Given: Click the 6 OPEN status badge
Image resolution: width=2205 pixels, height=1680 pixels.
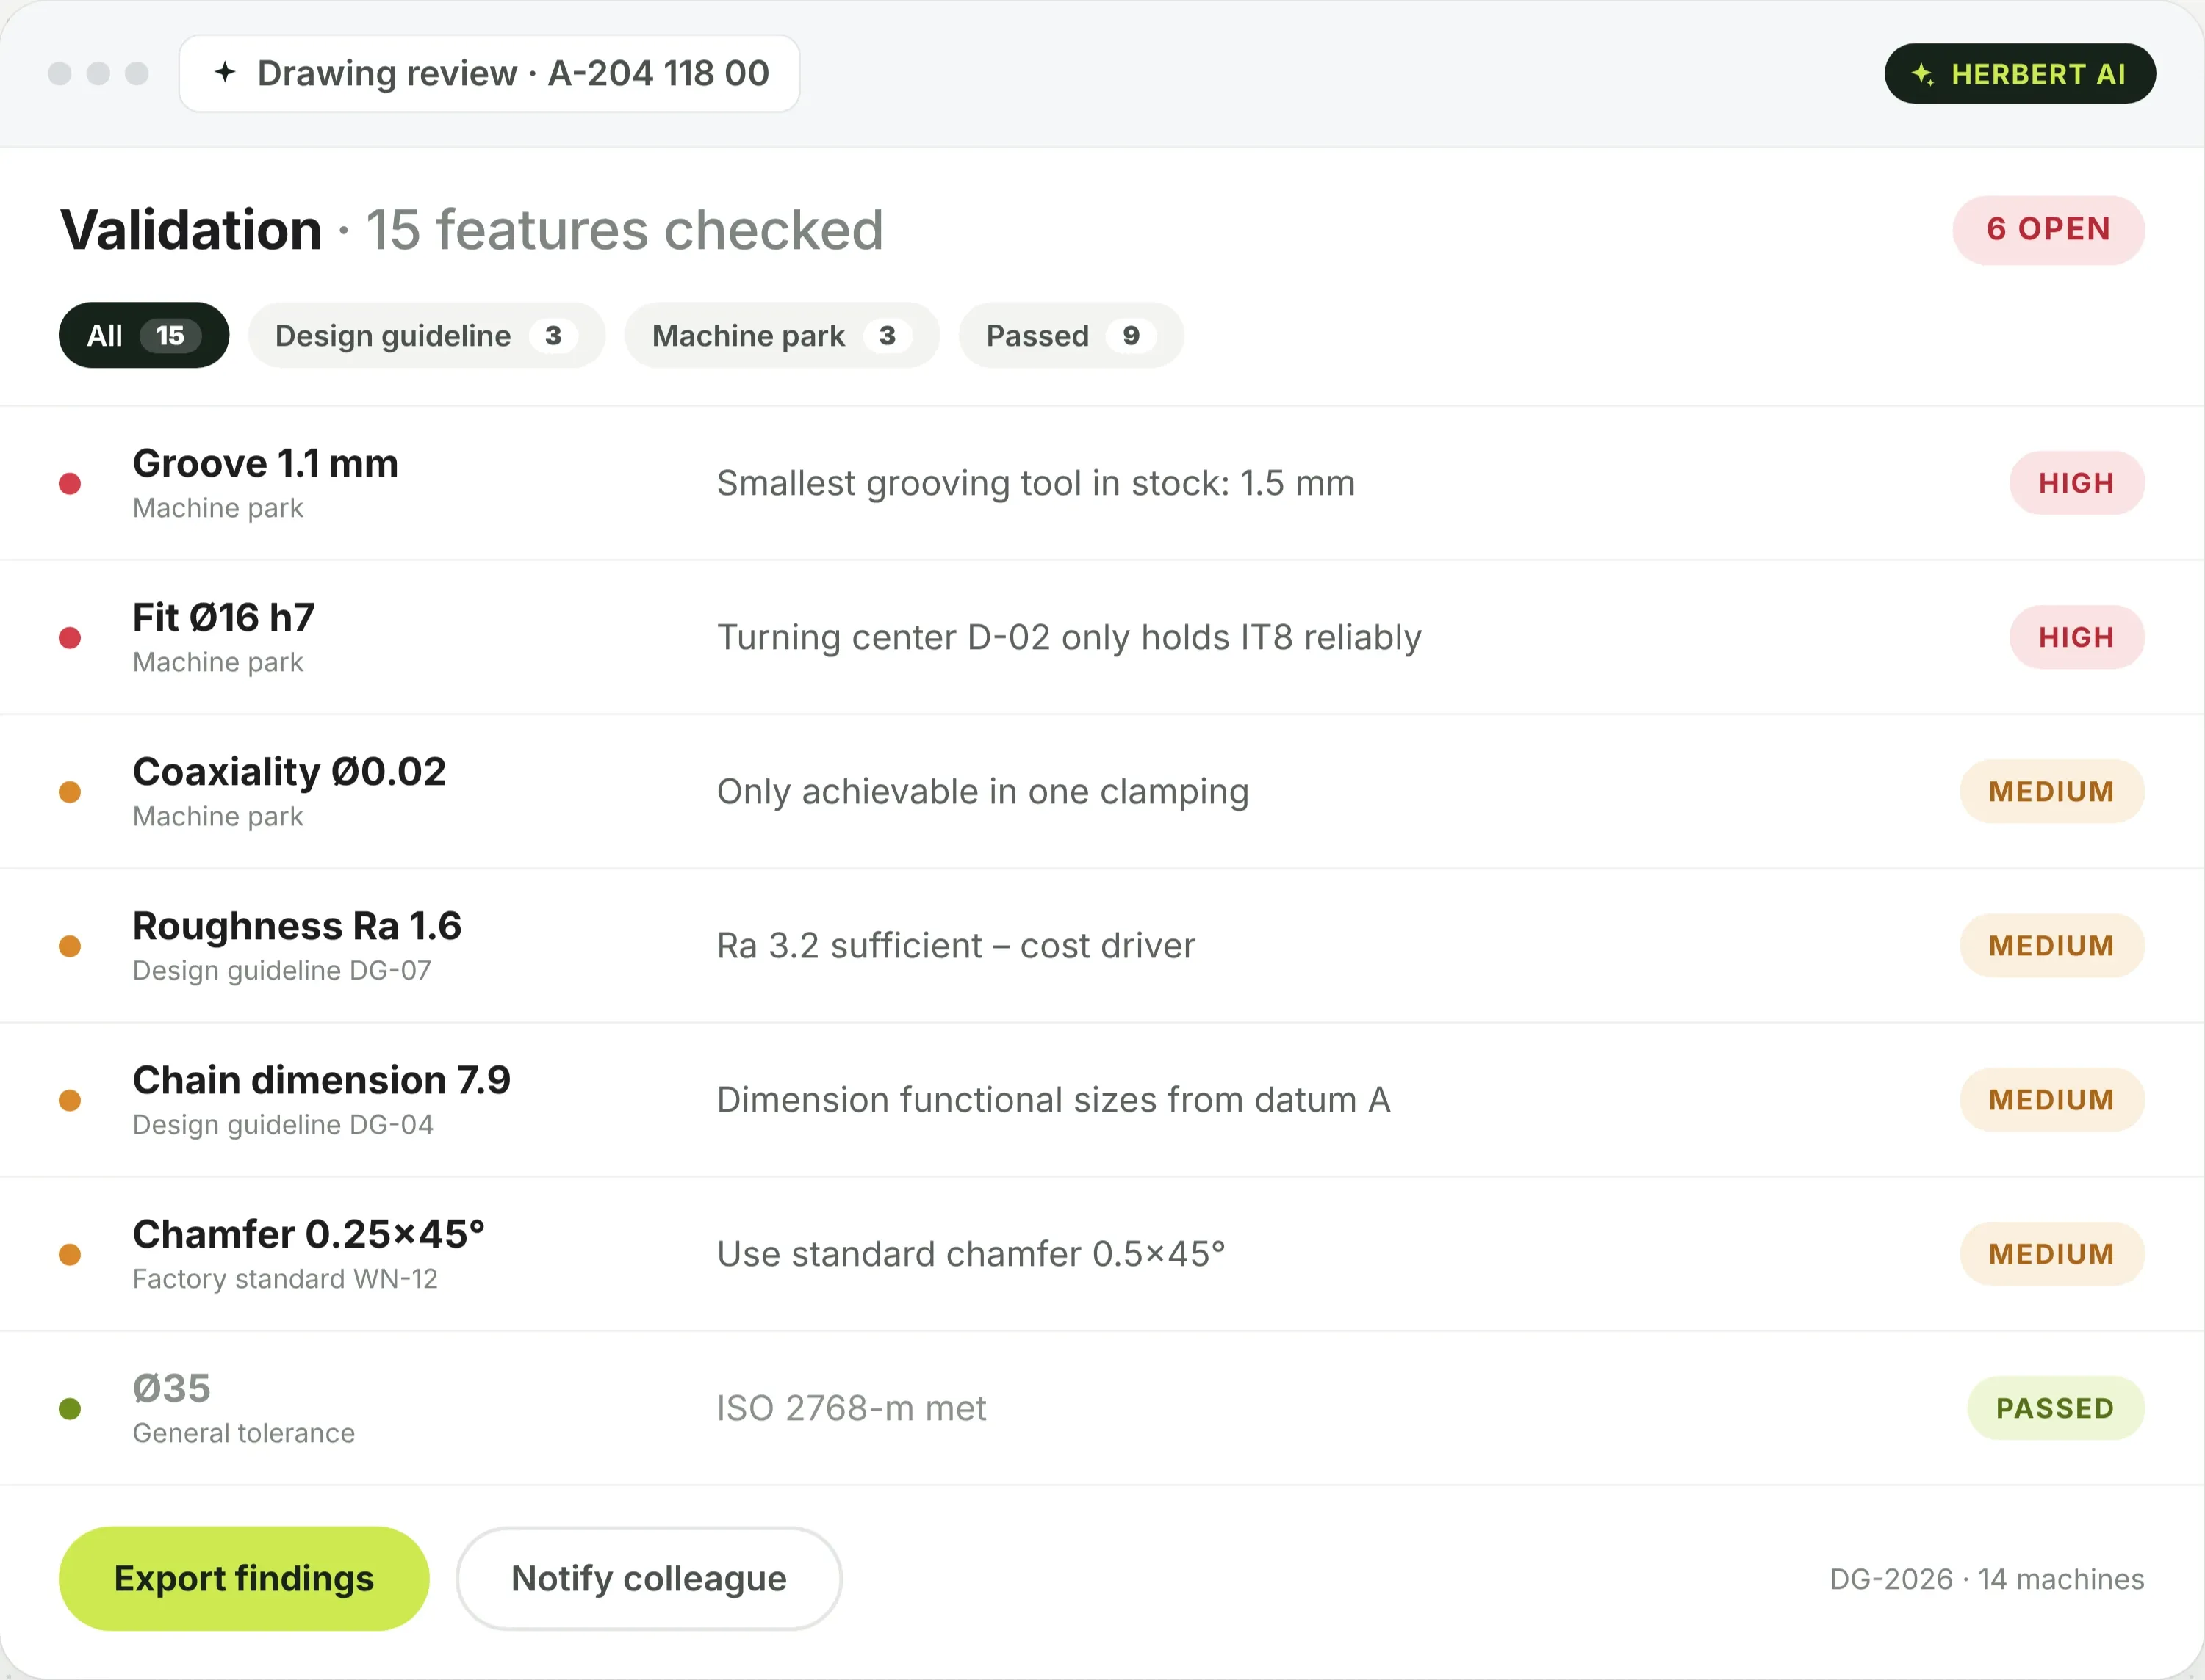Looking at the screenshot, I should 2048,229.
